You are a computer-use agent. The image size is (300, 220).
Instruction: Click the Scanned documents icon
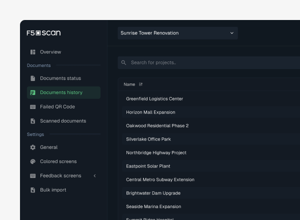[33, 121]
